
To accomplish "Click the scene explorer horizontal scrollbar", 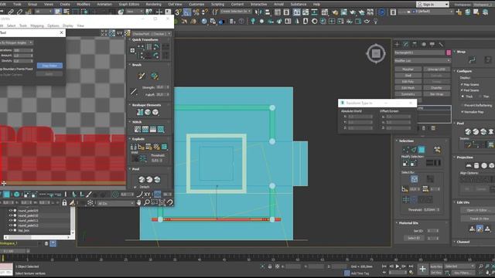I will (37, 237).
